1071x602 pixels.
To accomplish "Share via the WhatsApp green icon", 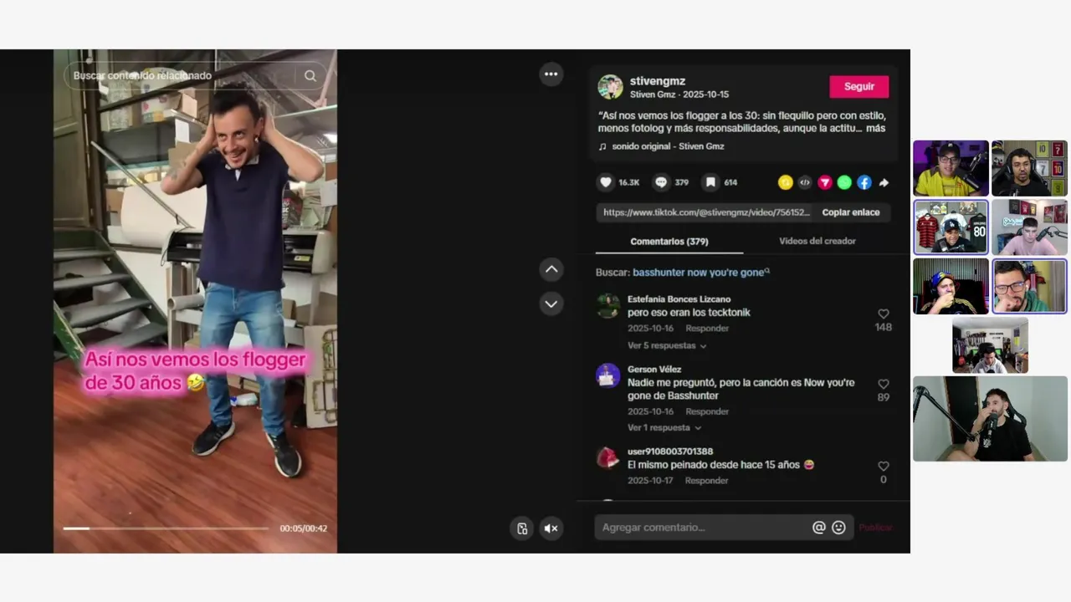I will tap(844, 182).
